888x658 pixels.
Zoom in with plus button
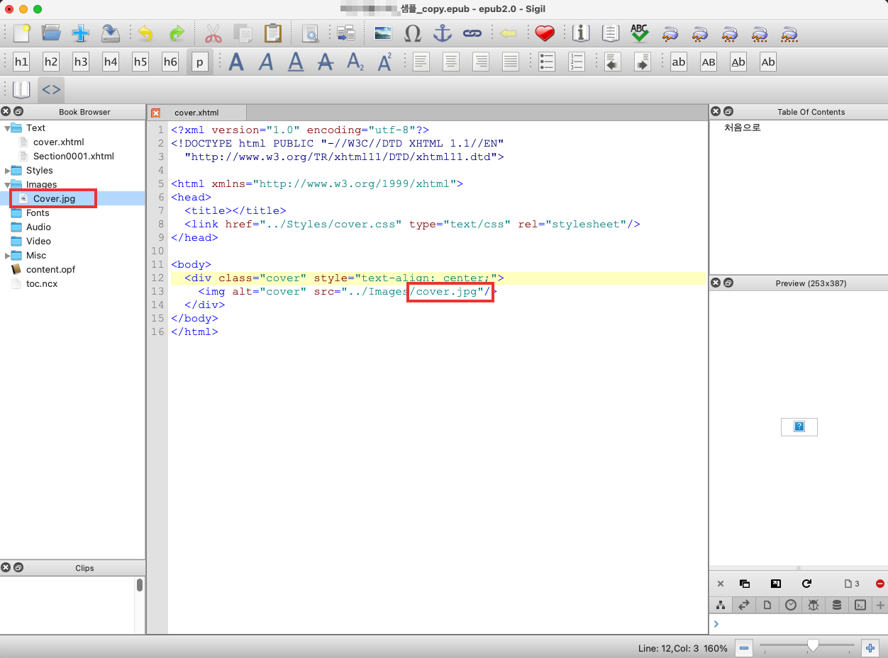tap(870, 647)
